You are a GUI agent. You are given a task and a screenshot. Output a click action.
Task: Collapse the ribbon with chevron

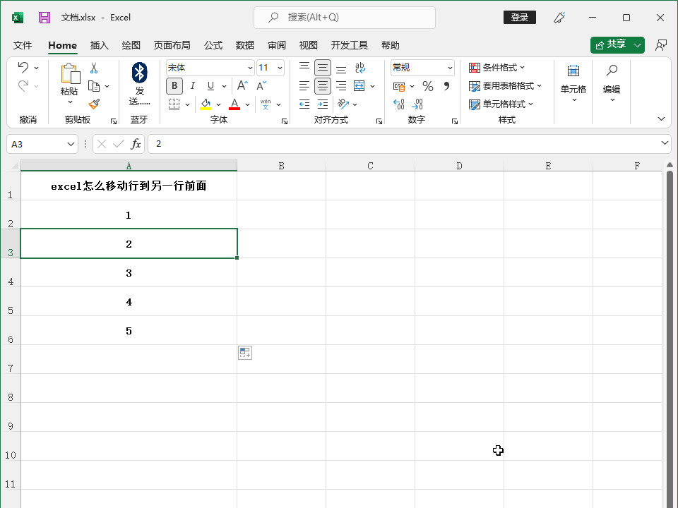[661, 119]
